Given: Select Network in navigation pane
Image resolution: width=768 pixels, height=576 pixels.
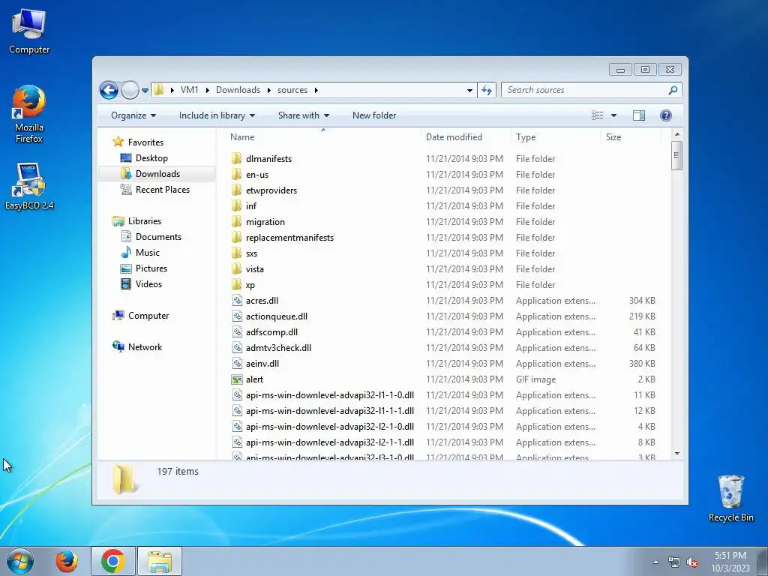Looking at the screenshot, I should pos(145,346).
